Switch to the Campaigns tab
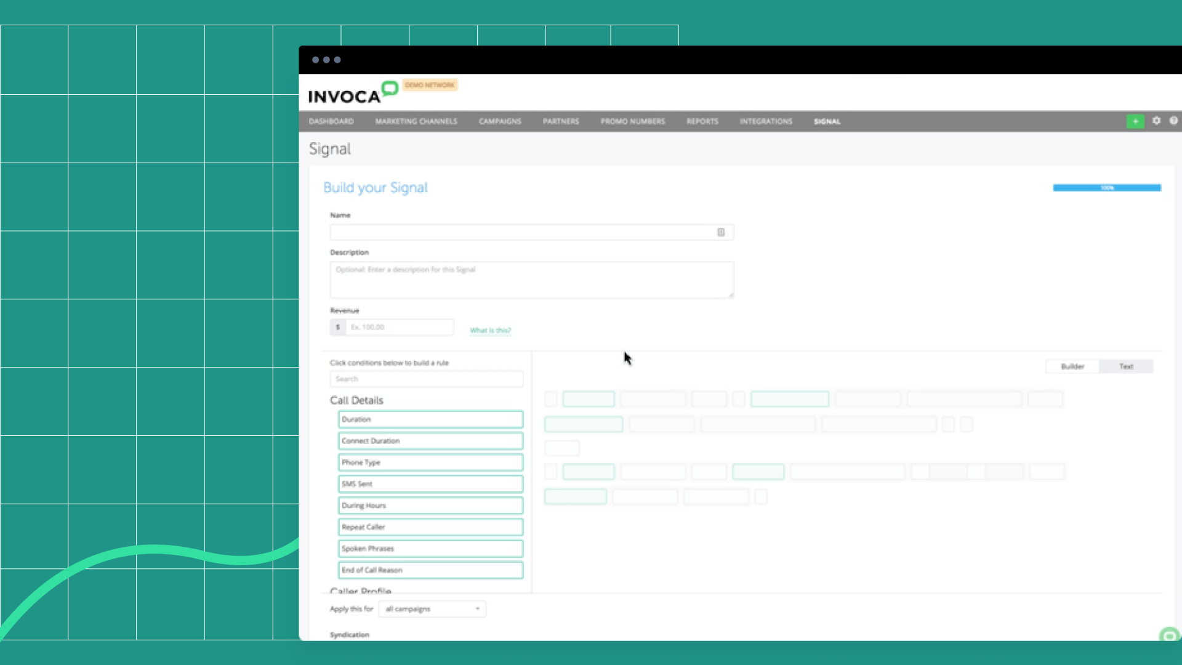The image size is (1182, 665). coord(500,121)
